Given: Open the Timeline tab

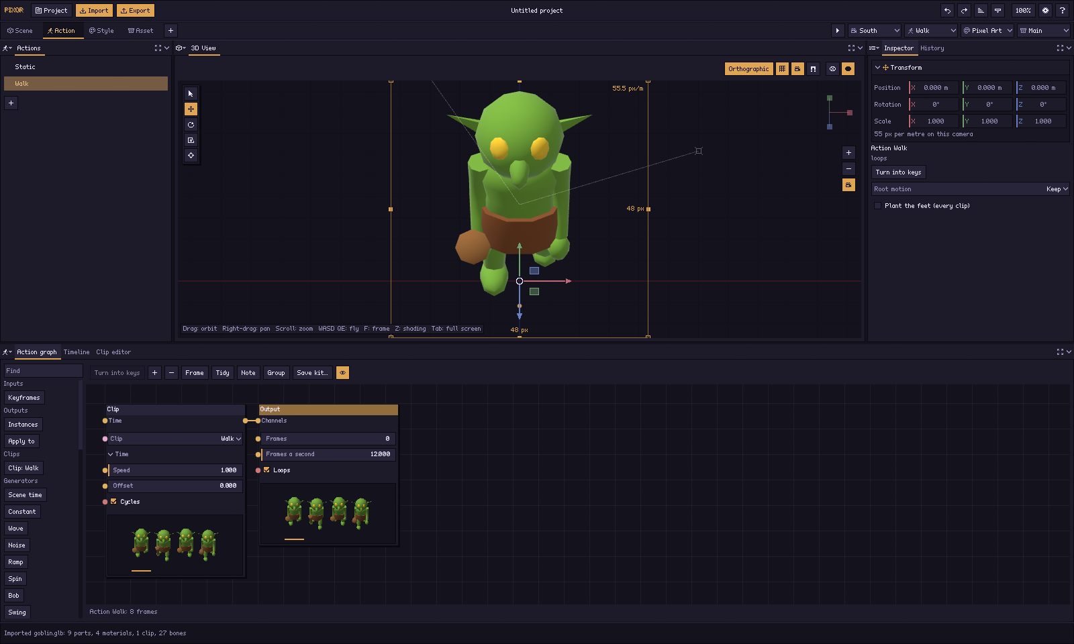Looking at the screenshot, I should point(77,352).
